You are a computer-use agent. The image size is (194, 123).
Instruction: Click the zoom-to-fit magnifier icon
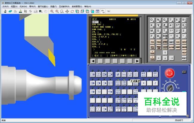pos(52,11)
